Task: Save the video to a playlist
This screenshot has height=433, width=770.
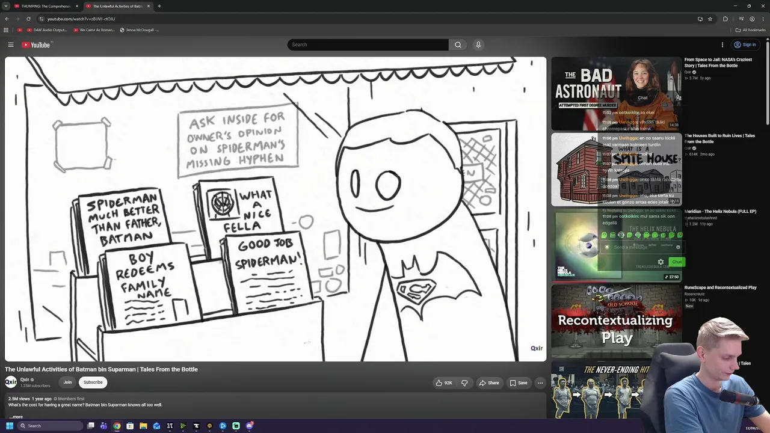Action: pyautogui.click(x=519, y=382)
